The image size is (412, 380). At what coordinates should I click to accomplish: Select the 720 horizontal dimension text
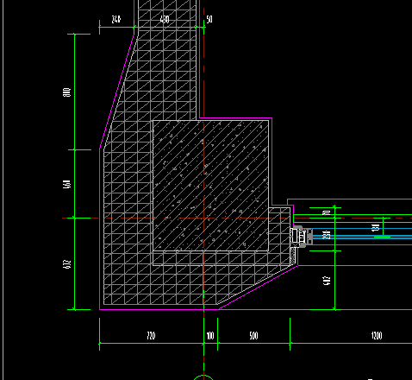pyautogui.click(x=151, y=336)
